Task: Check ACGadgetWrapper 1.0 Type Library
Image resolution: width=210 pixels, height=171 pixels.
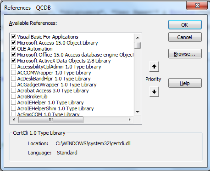Action: [x=13, y=85]
